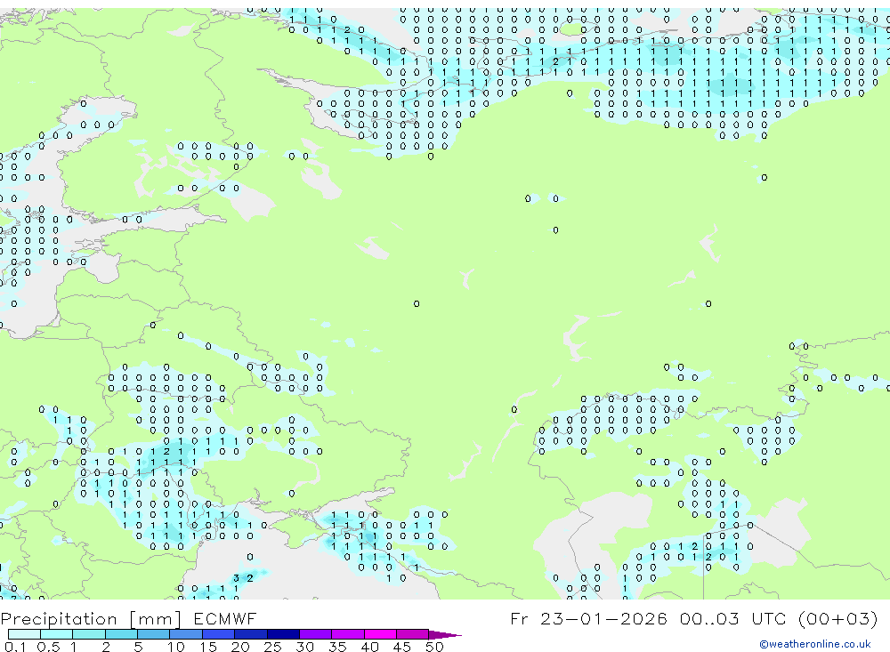Select the 2–5 mm legend color swatch

(121, 634)
